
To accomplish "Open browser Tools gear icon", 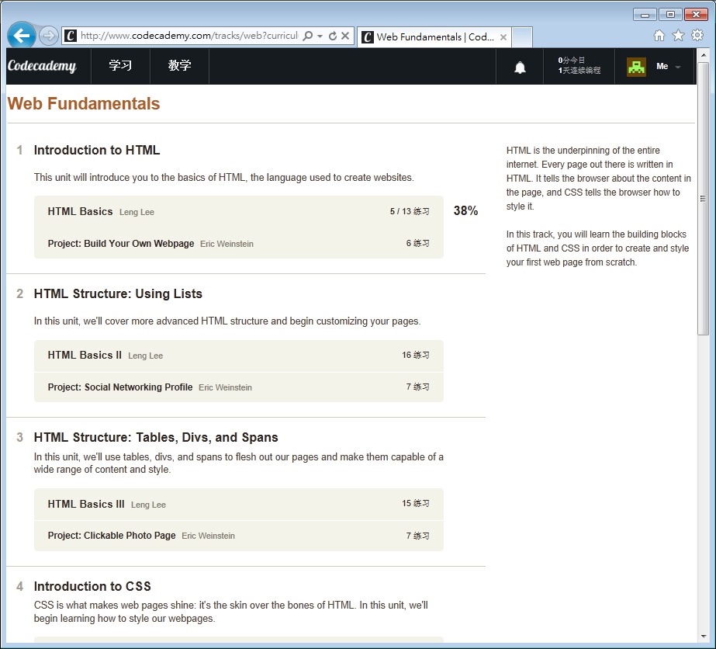I will [697, 35].
